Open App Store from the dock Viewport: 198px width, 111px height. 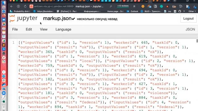4,49
